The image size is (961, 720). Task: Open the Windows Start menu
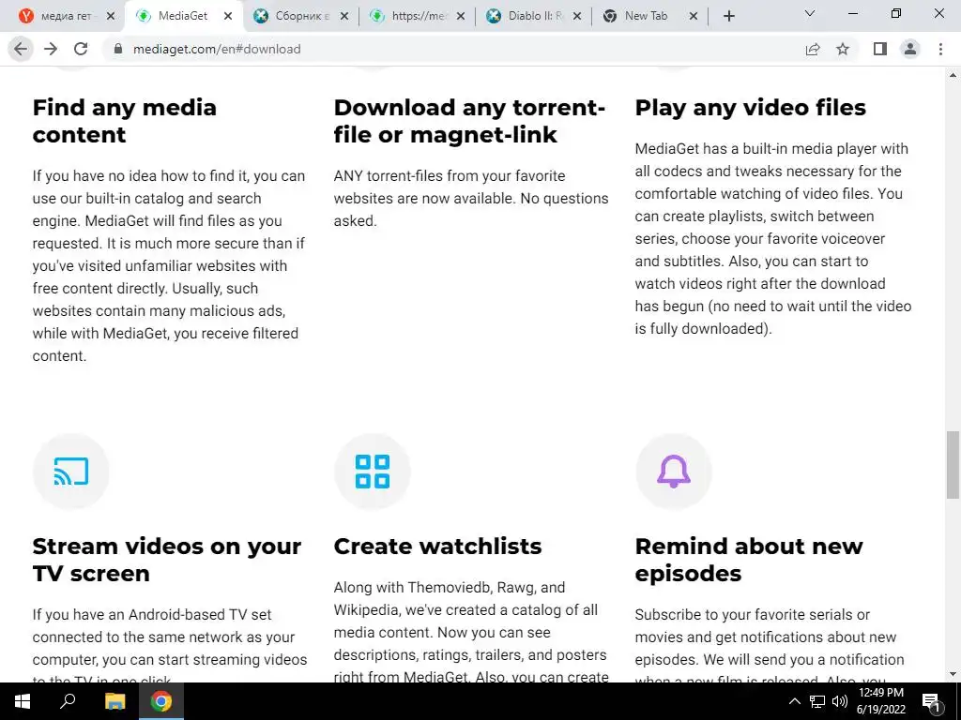[23, 701]
